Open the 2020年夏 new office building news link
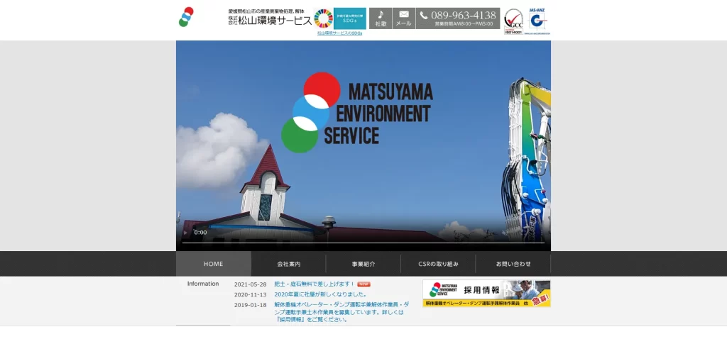 320,294
